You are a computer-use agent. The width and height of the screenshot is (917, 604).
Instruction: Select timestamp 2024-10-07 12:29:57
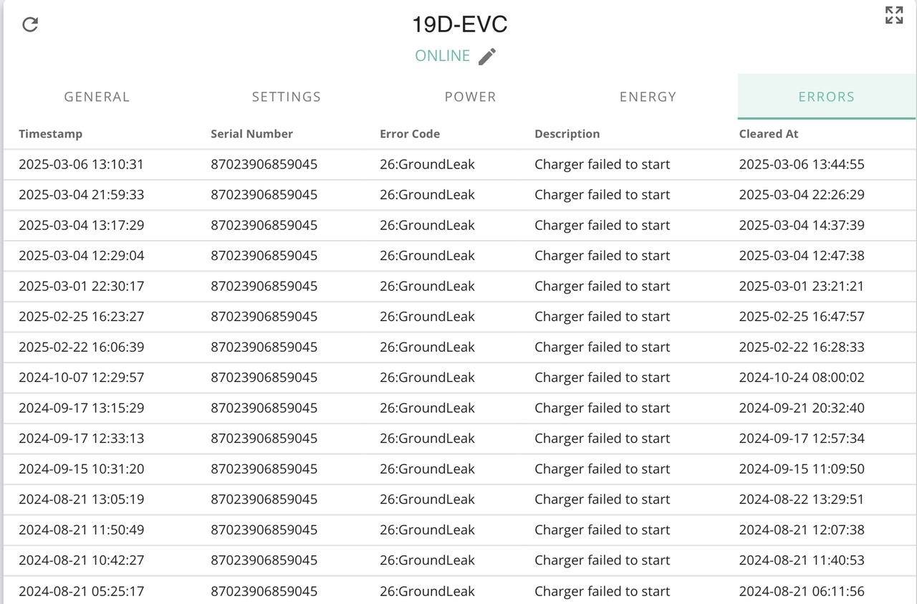pos(81,378)
